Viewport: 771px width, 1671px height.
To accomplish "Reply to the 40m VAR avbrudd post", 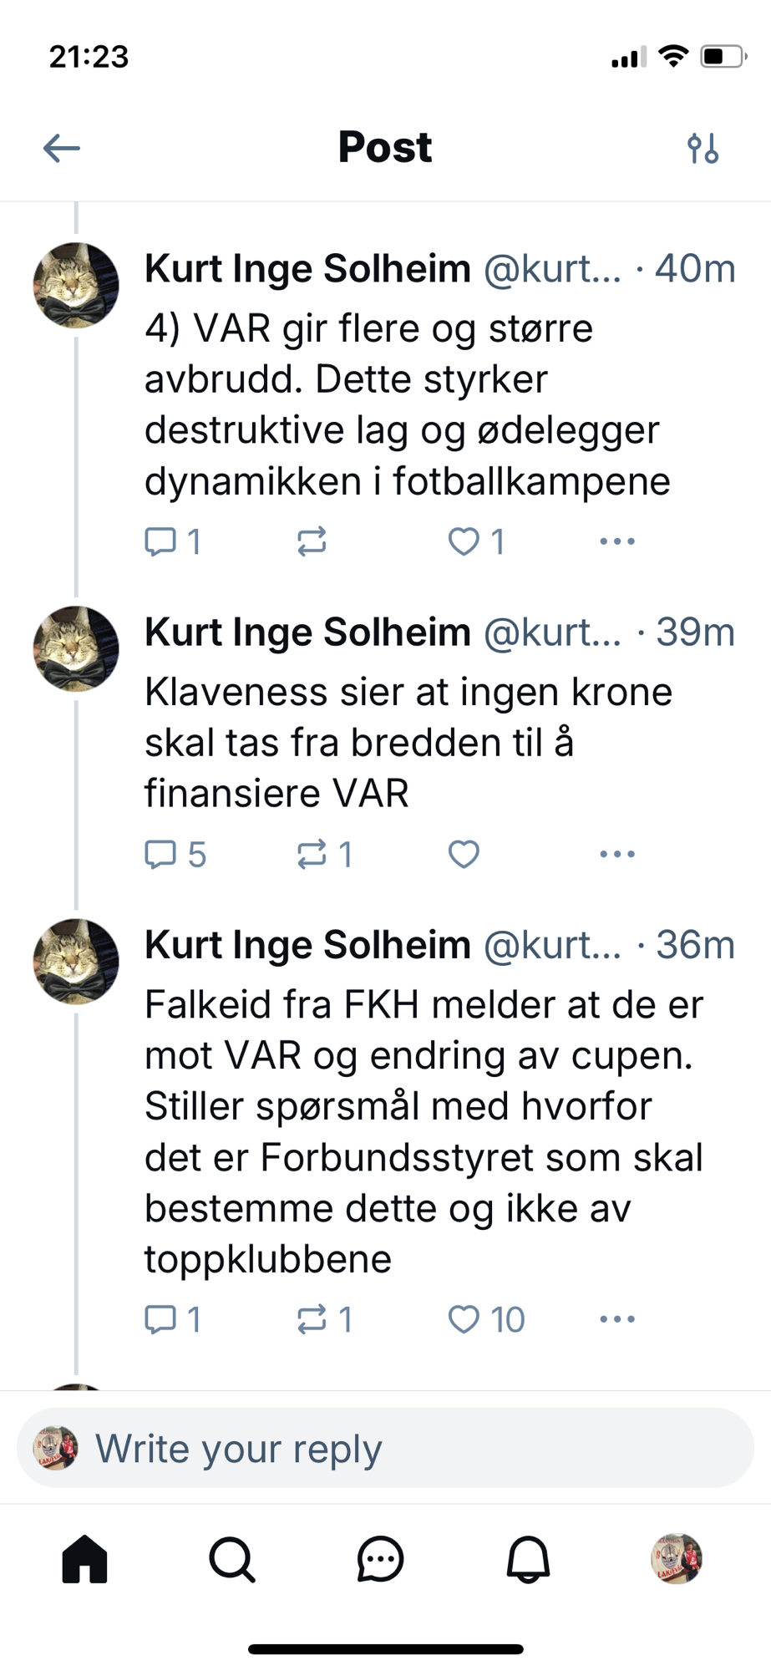I will 160,541.
